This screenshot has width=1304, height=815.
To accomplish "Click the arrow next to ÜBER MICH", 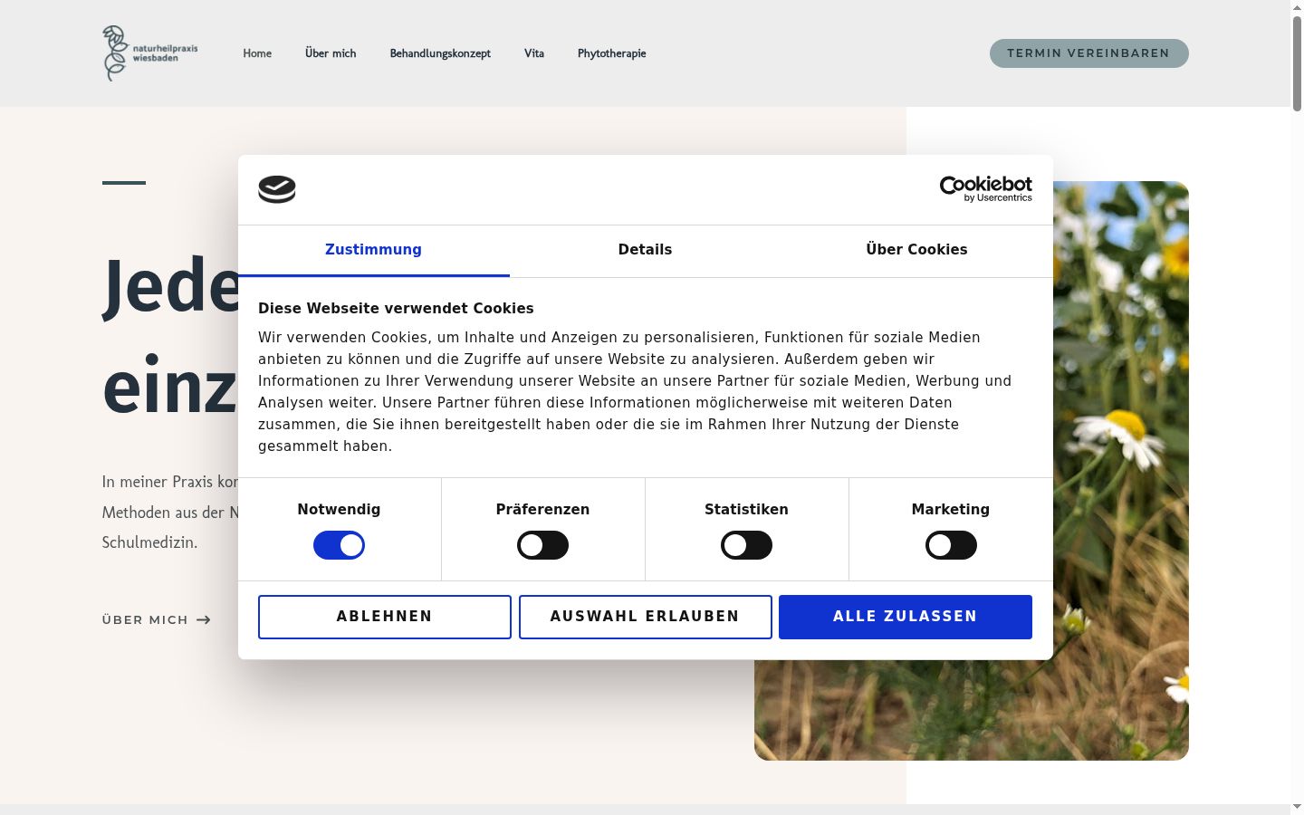I will pos(204,620).
